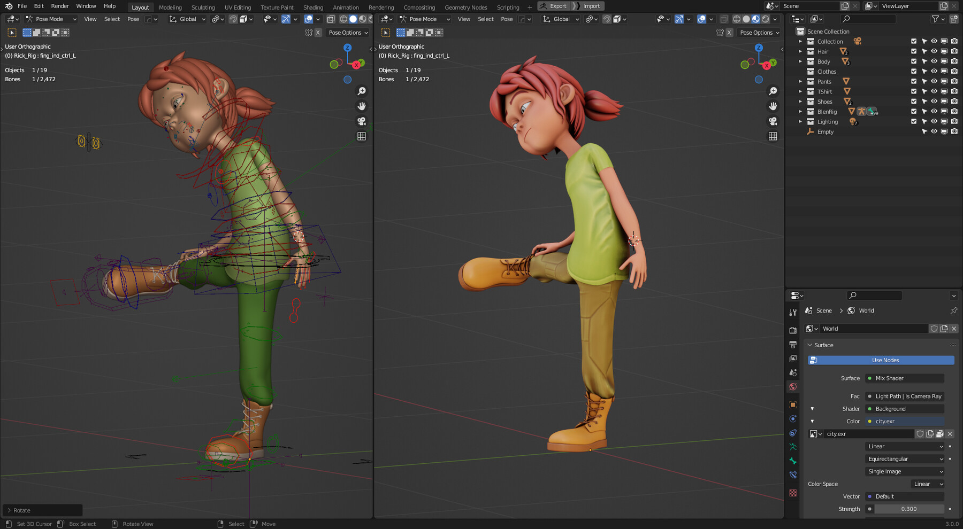Expand the BlenRig collection in outliner
This screenshot has width=963, height=529.
(x=800, y=112)
